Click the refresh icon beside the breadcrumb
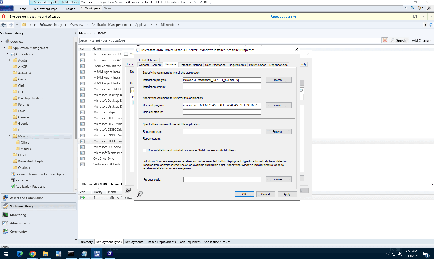Viewport: 434px width, 259px height. click(x=431, y=25)
